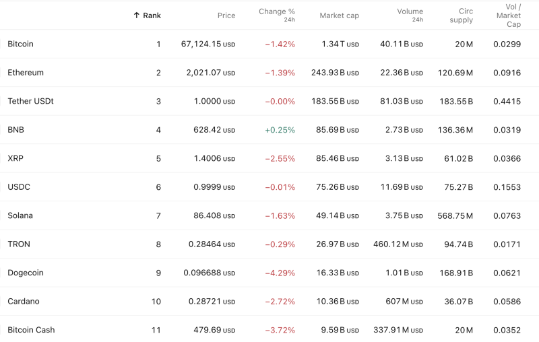Viewport: 539px width, 342px height.
Task: Click Bitcoin Vol/Market Cap 0.0299
Action: coord(507,44)
